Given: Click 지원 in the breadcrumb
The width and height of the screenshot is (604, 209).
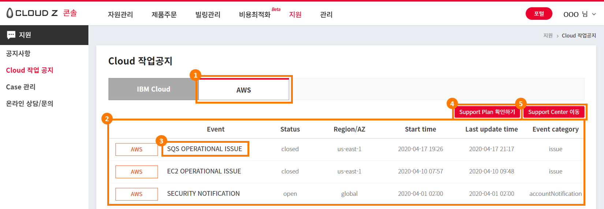Looking at the screenshot, I should click(x=548, y=36).
